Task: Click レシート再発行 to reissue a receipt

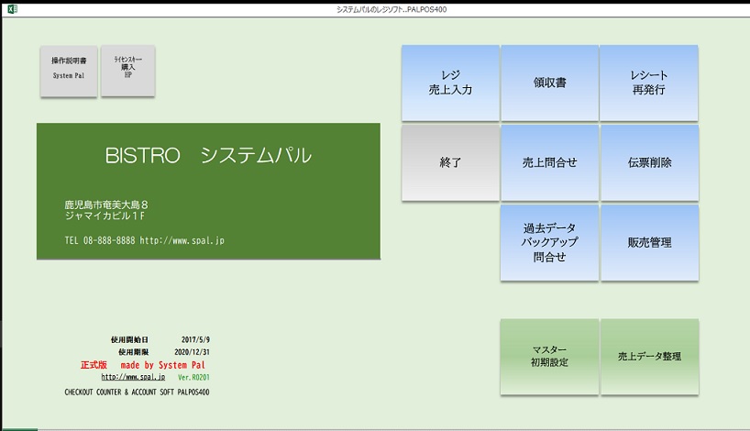Action: coord(649,83)
